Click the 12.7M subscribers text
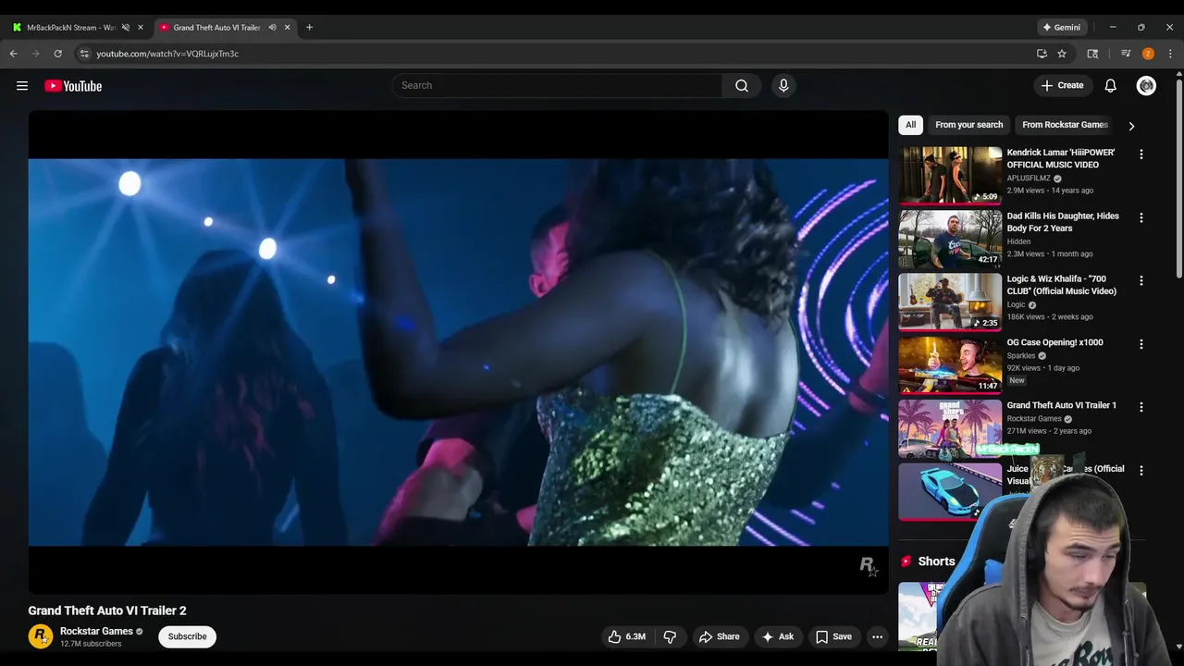Image resolution: width=1184 pixels, height=666 pixels. click(x=91, y=644)
